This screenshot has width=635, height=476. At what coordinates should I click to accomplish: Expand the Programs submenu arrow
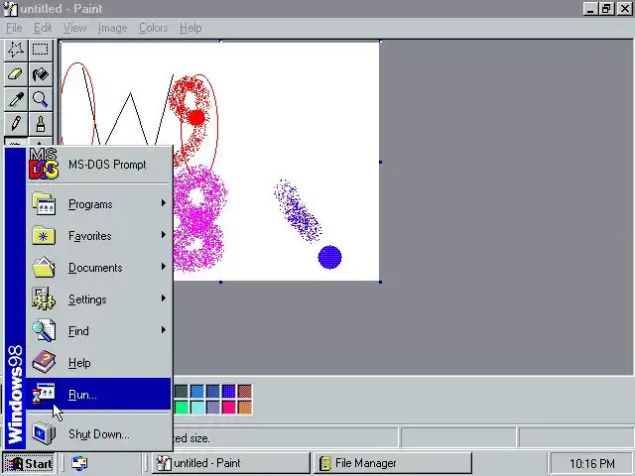[163, 203]
